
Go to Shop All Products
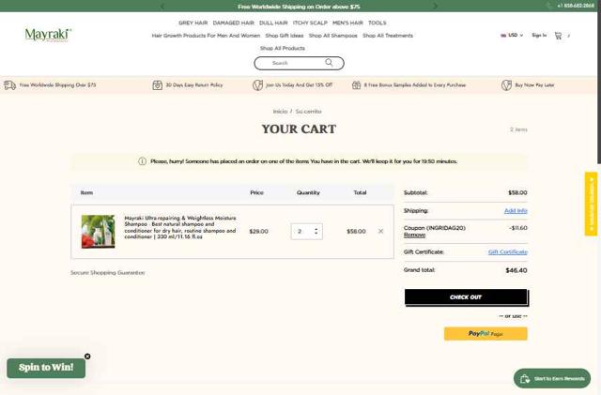pyautogui.click(x=283, y=48)
